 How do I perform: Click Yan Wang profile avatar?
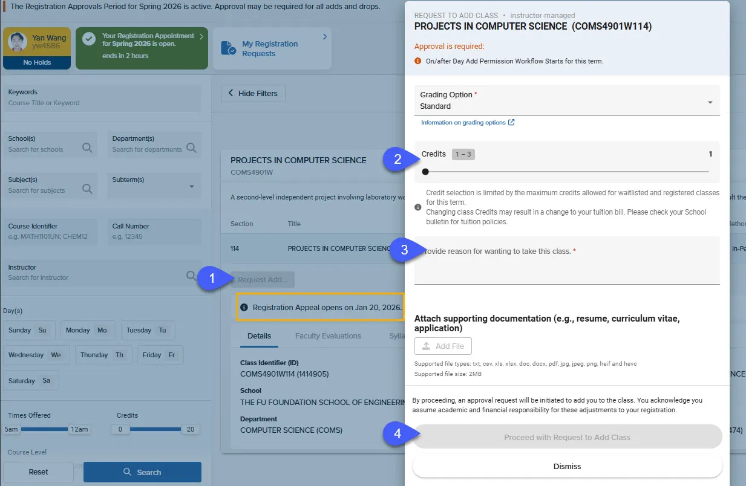pos(18,42)
